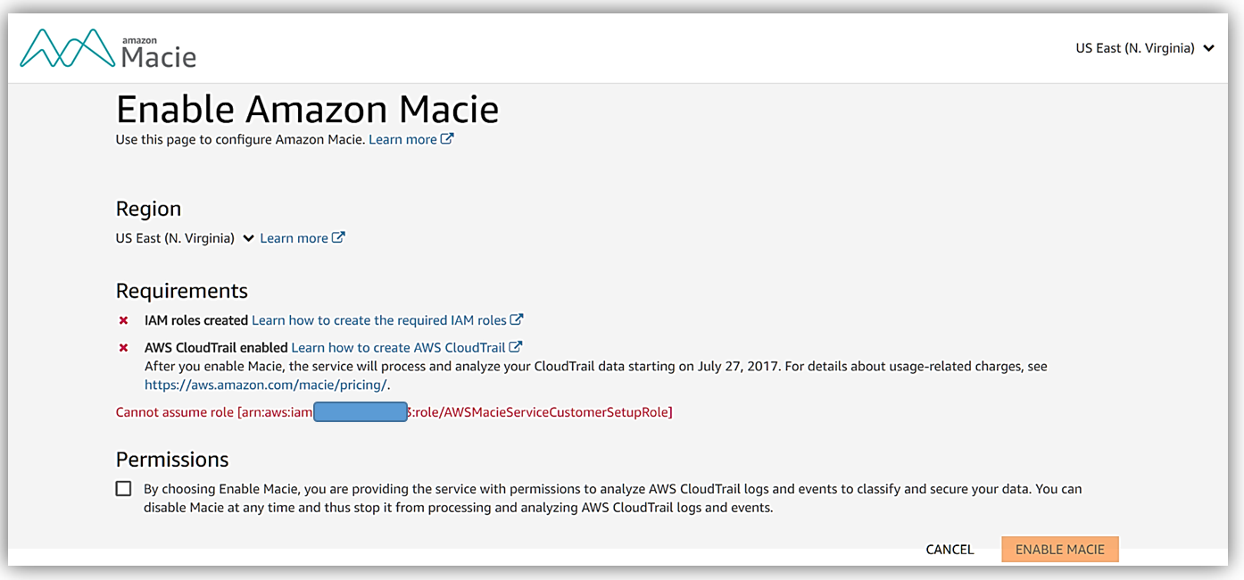Image resolution: width=1244 pixels, height=580 pixels.
Task: Open the aws.amazon.com/macie/pricing URL
Action: (267, 385)
